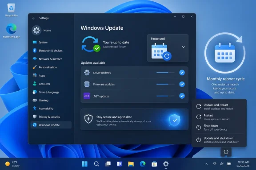Click the glowing blue shield checkmark

click(175, 120)
